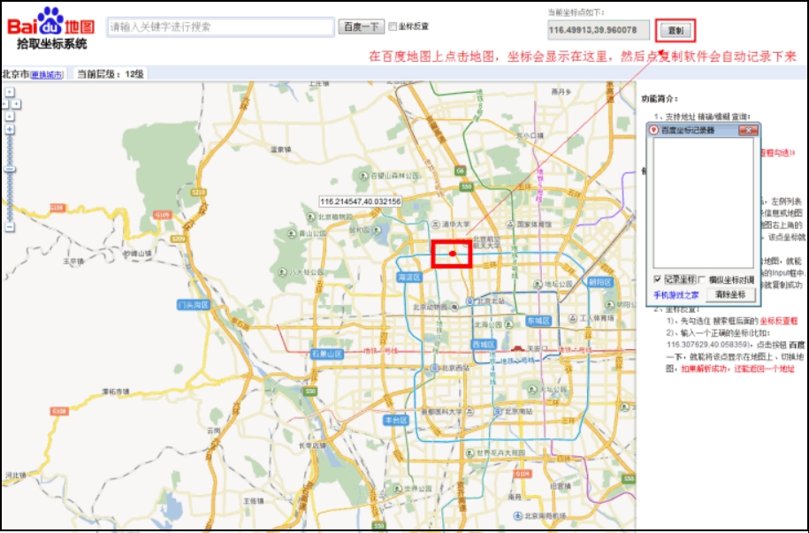Viewport: 809px width, 533px height.
Task: Click the 门头沟区 district label
Action: 193,305
